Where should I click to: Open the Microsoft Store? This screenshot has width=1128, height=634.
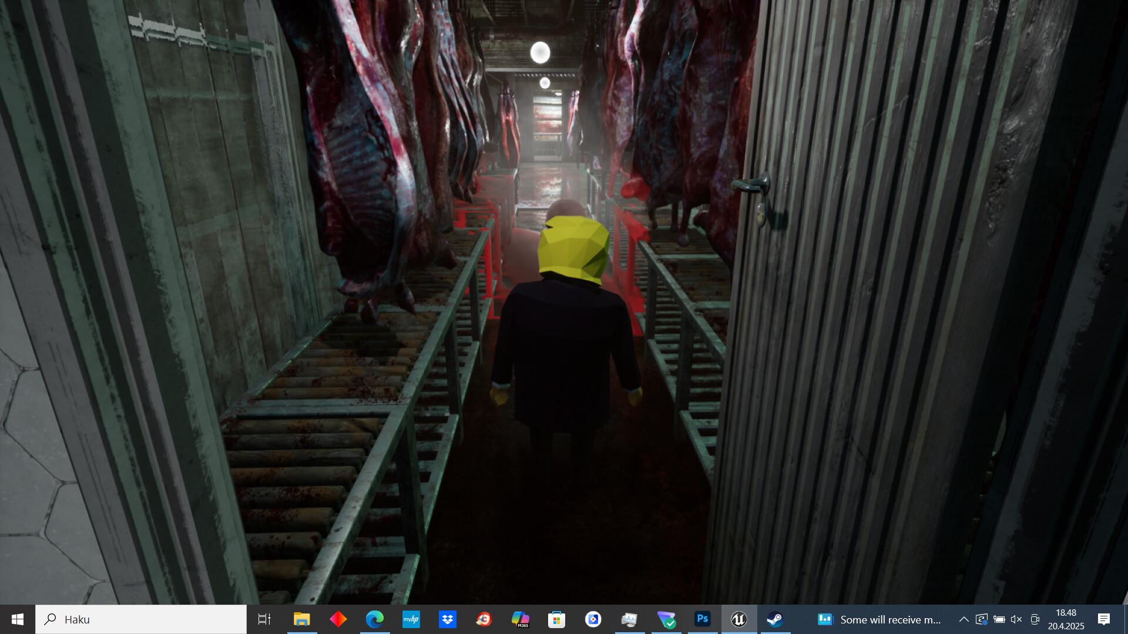point(556,619)
